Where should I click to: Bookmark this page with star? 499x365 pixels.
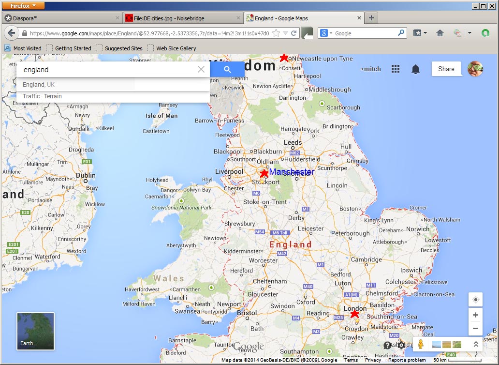click(276, 33)
